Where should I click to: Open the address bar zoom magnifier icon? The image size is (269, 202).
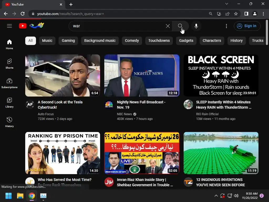point(210,14)
